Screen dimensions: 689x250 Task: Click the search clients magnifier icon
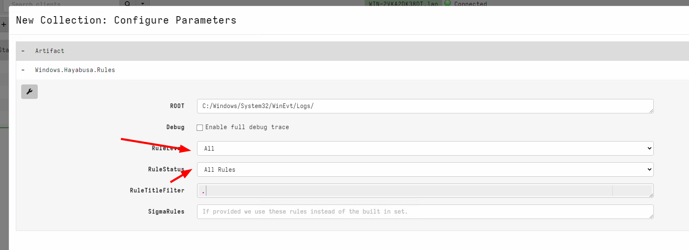[x=127, y=3]
